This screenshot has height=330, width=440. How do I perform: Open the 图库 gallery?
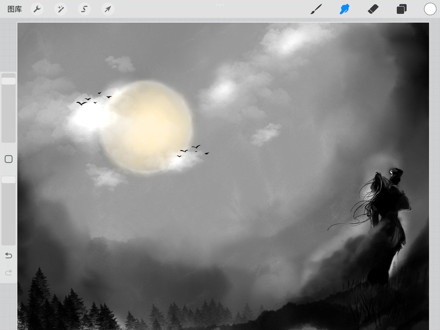[x=15, y=9]
